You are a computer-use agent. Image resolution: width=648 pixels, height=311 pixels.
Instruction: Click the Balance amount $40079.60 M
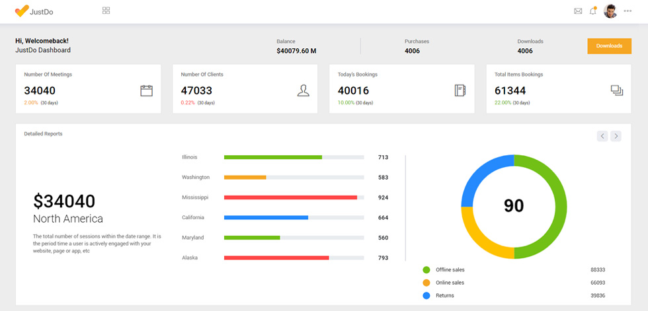(296, 51)
